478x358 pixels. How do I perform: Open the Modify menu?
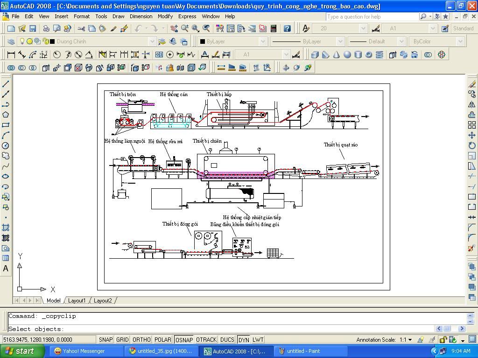pyautogui.click(x=165, y=16)
